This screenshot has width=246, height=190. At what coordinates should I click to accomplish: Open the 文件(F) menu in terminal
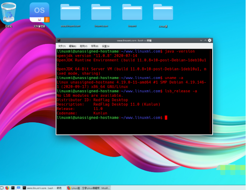point(62,46)
